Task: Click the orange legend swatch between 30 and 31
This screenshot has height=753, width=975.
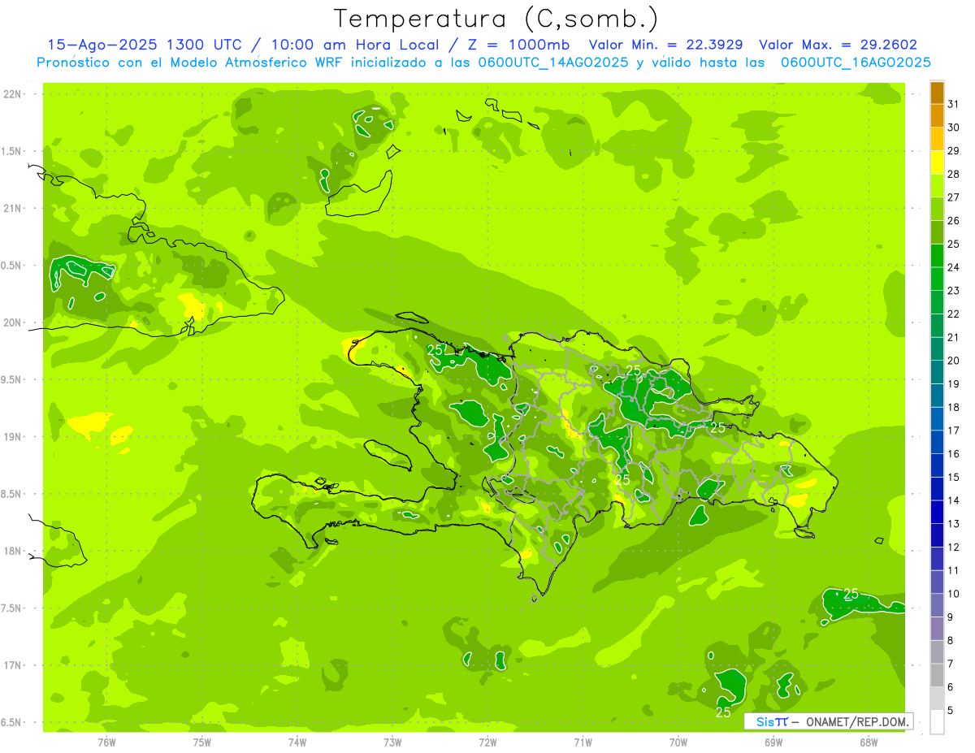Action: [937, 116]
